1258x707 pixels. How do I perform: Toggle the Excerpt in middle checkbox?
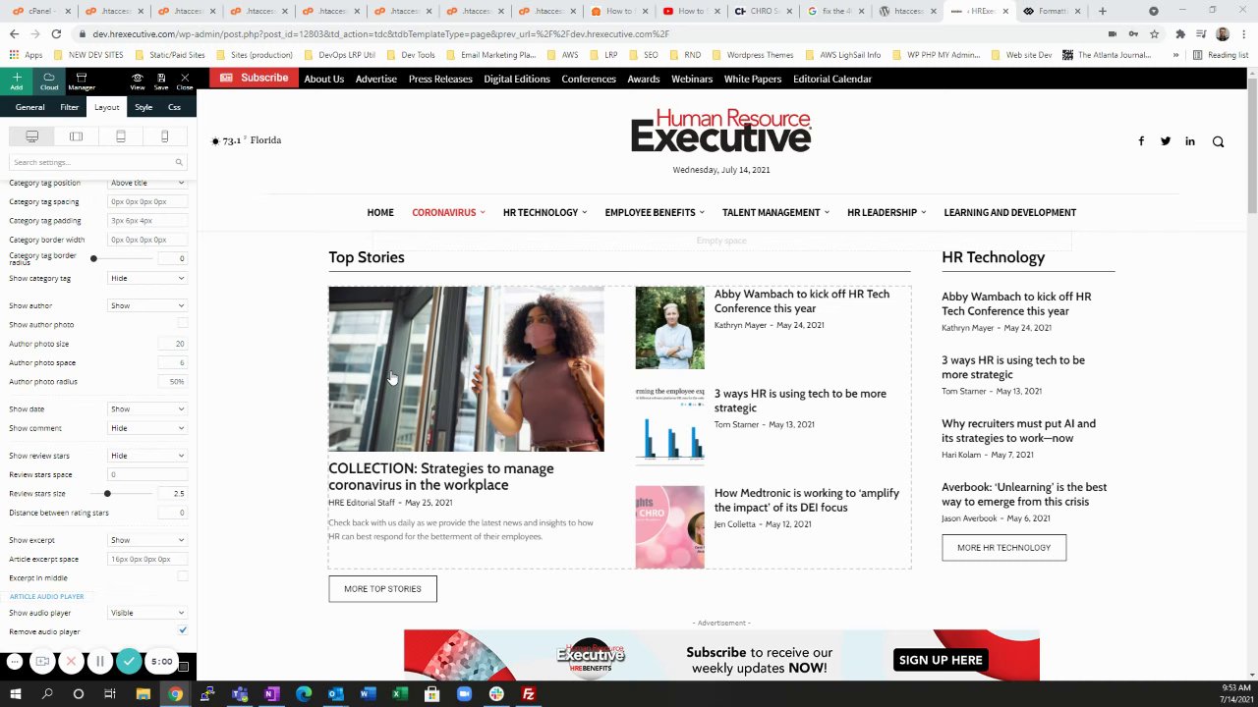pyautogui.click(x=183, y=576)
